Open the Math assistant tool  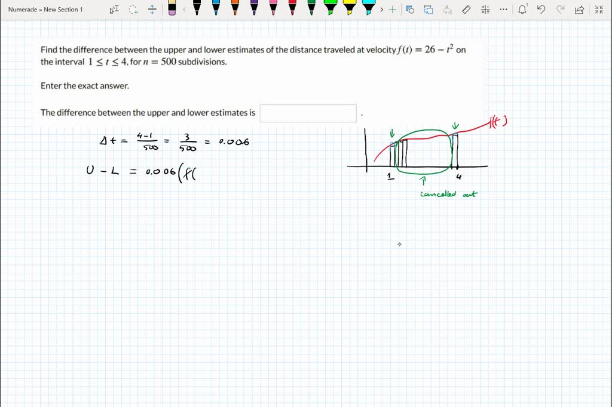point(485,9)
